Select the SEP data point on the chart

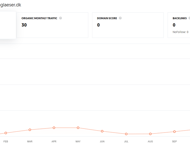point(175,132)
